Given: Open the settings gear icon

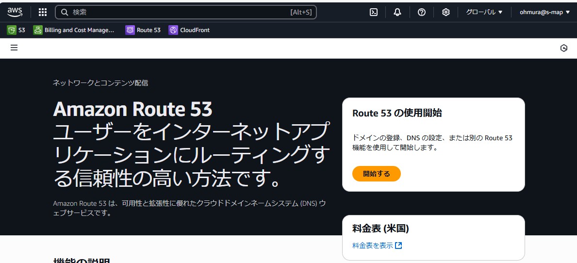Looking at the screenshot, I should 446,12.
